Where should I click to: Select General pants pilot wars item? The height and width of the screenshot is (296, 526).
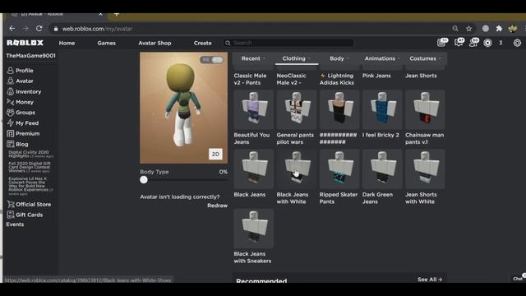[x=297, y=118]
